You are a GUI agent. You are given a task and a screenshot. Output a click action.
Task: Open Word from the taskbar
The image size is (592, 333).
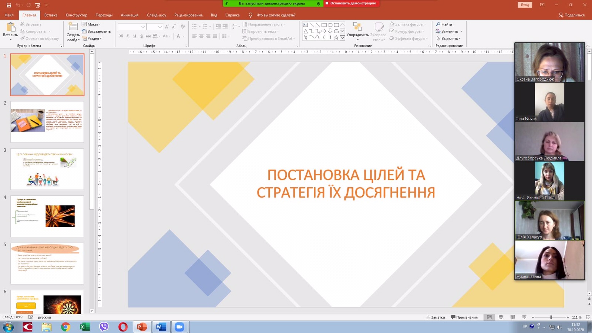pyautogui.click(x=161, y=327)
